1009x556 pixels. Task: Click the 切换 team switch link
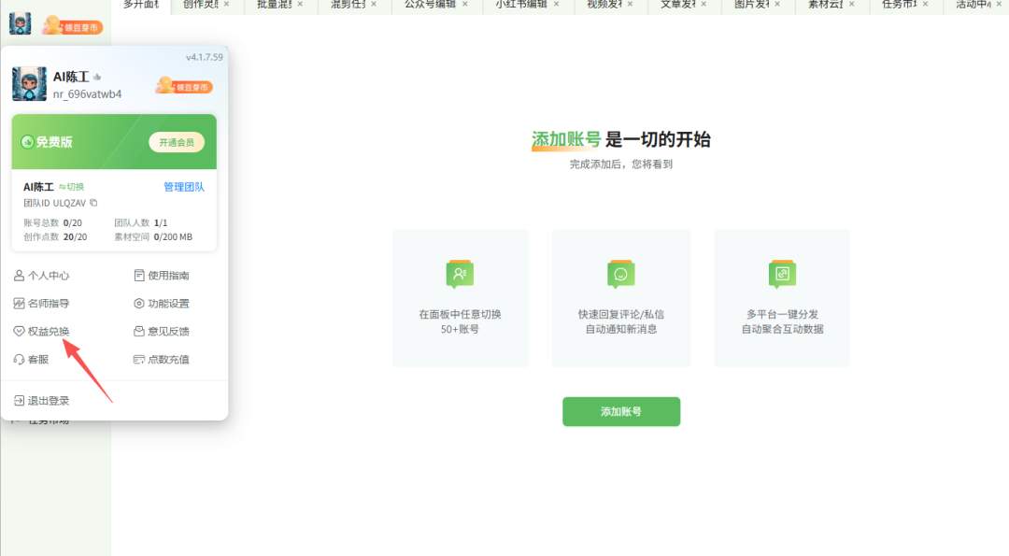point(71,187)
